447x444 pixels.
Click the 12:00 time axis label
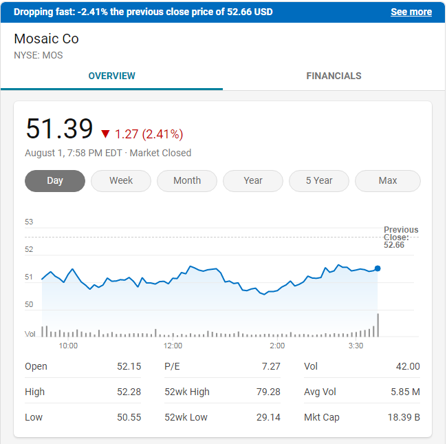click(173, 346)
